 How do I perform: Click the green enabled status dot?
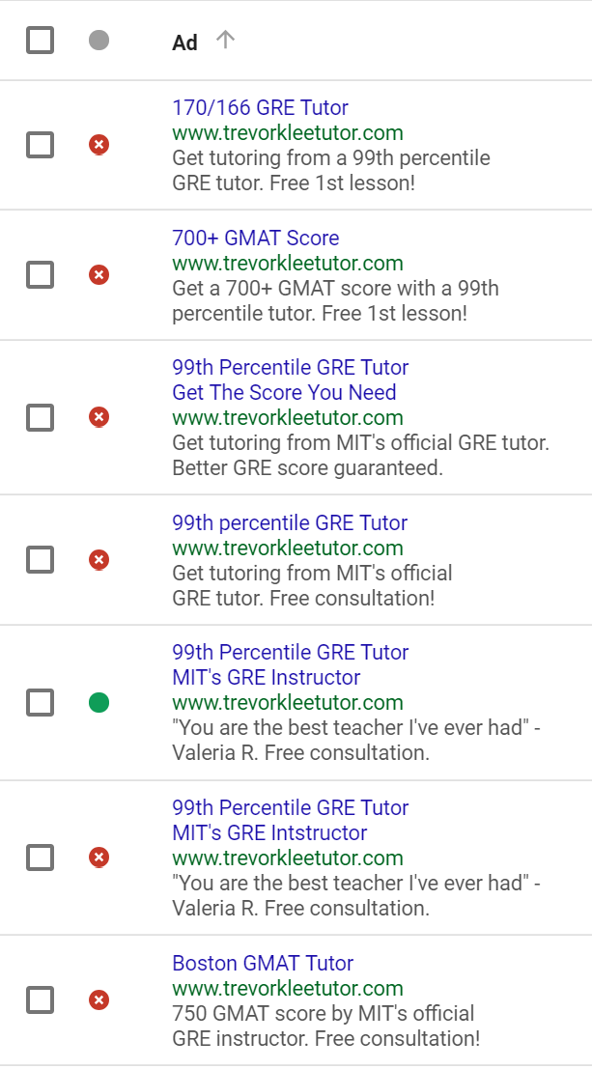pyautogui.click(x=99, y=702)
